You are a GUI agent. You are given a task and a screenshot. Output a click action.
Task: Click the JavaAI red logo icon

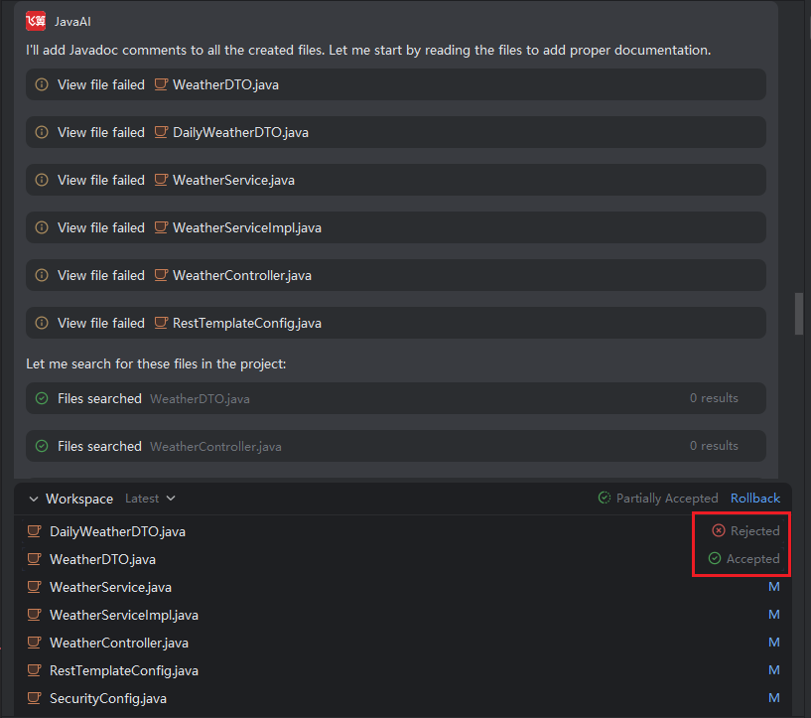(x=36, y=21)
